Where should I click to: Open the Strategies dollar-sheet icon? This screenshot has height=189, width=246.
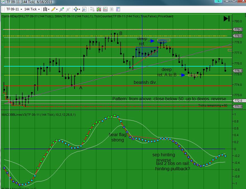coord(112,10)
